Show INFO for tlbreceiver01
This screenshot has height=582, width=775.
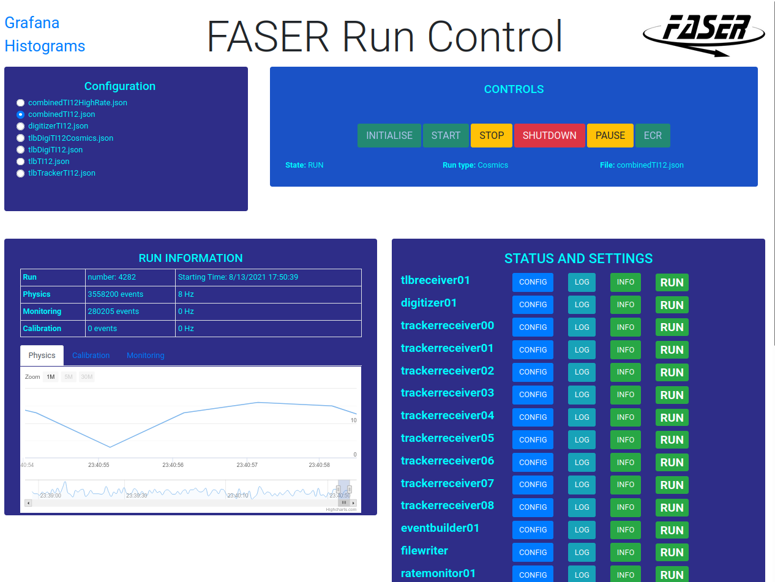(x=626, y=282)
